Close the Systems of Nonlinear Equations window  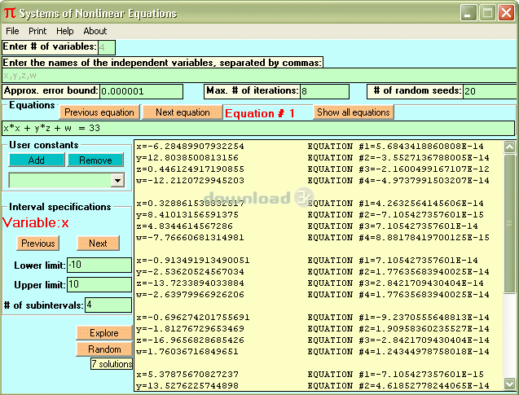pos(507,13)
